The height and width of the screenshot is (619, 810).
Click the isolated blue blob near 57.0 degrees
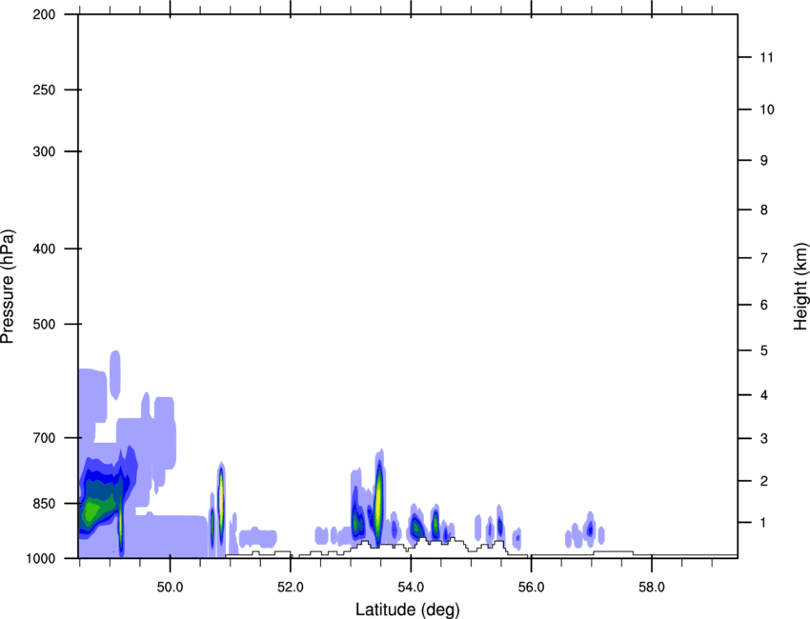click(590, 529)
